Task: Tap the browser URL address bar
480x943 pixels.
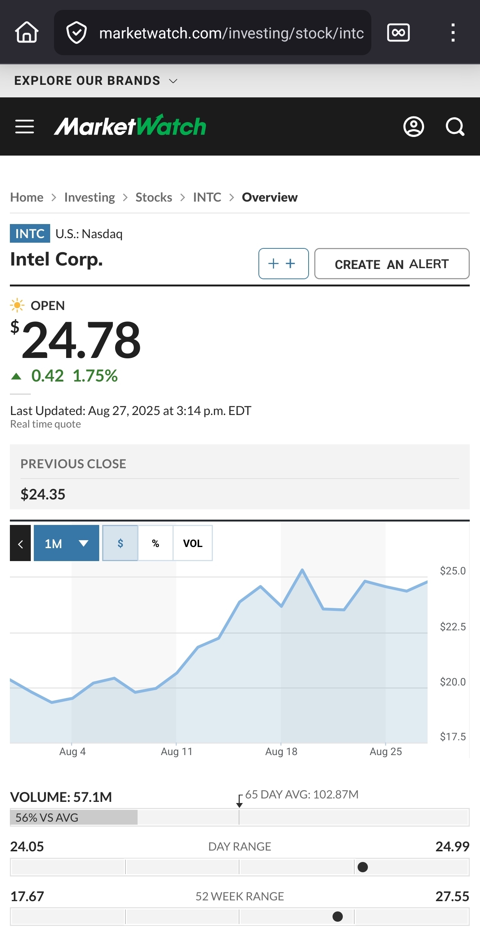Action: click(231, 33)
